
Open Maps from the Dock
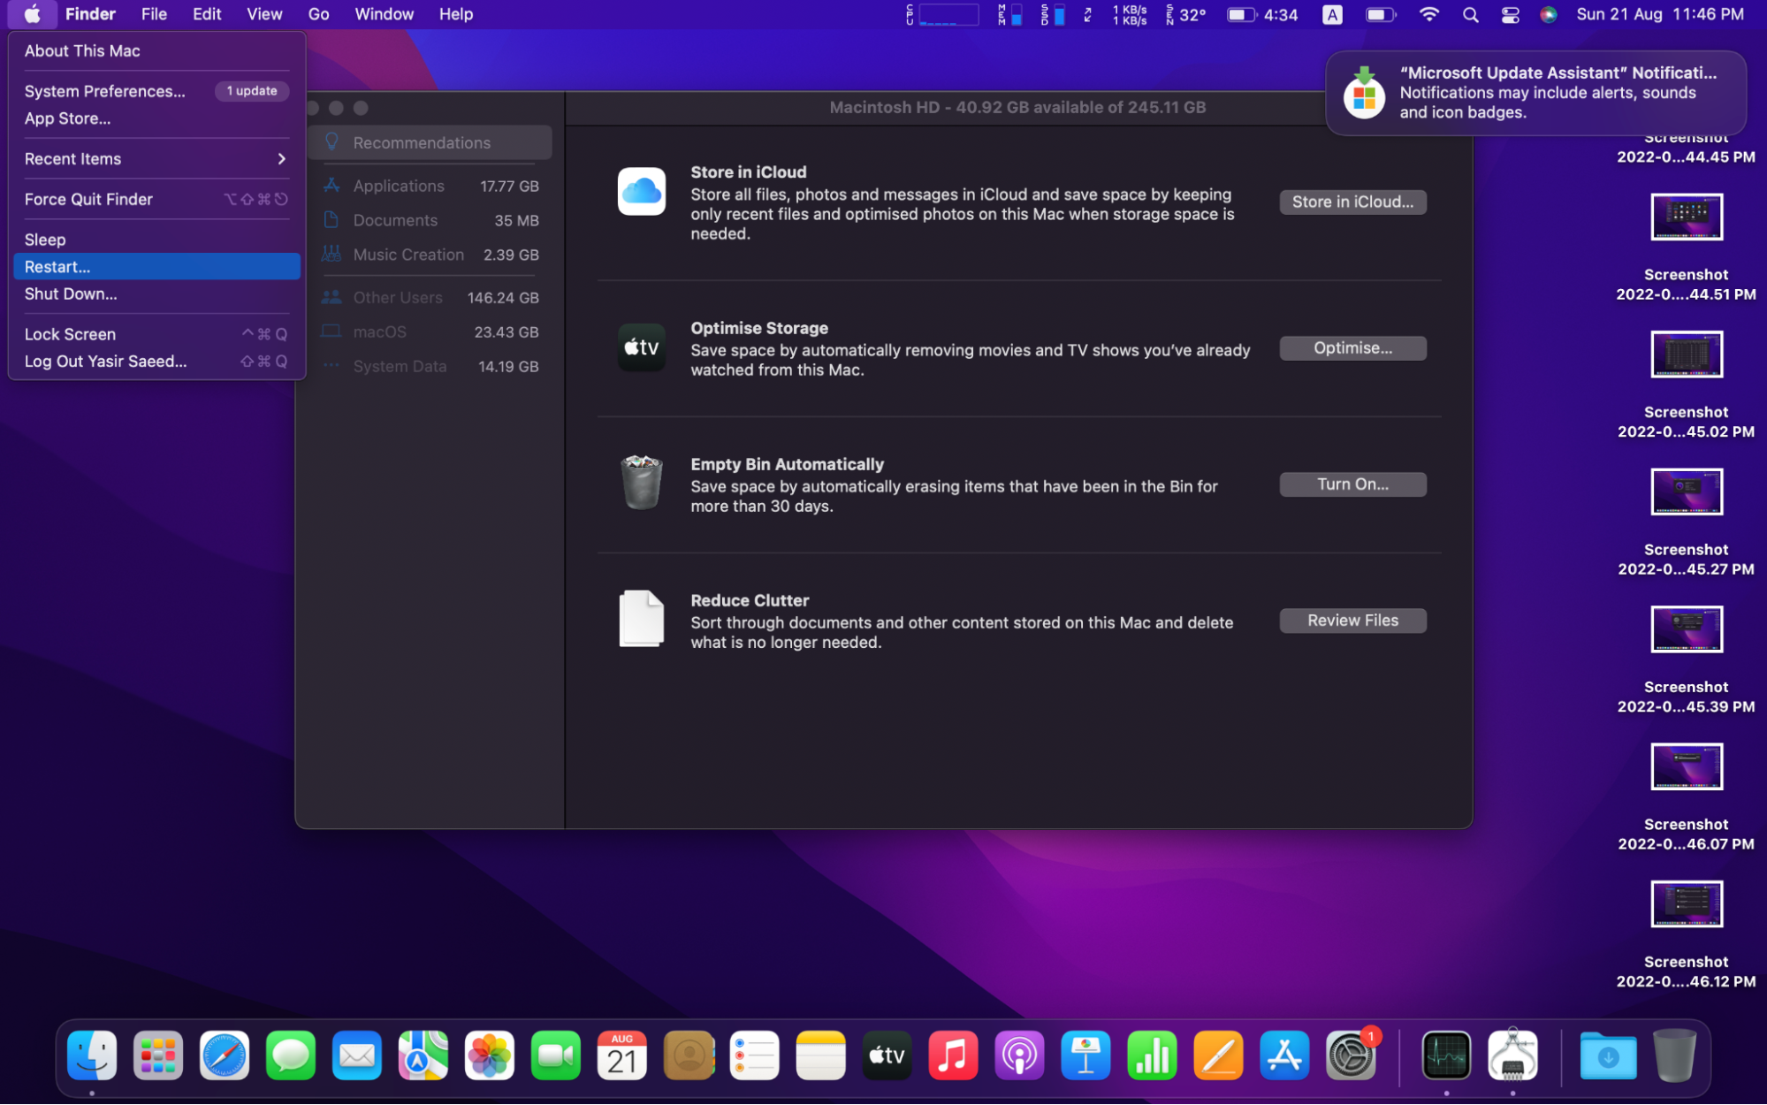coord(423,1055)
